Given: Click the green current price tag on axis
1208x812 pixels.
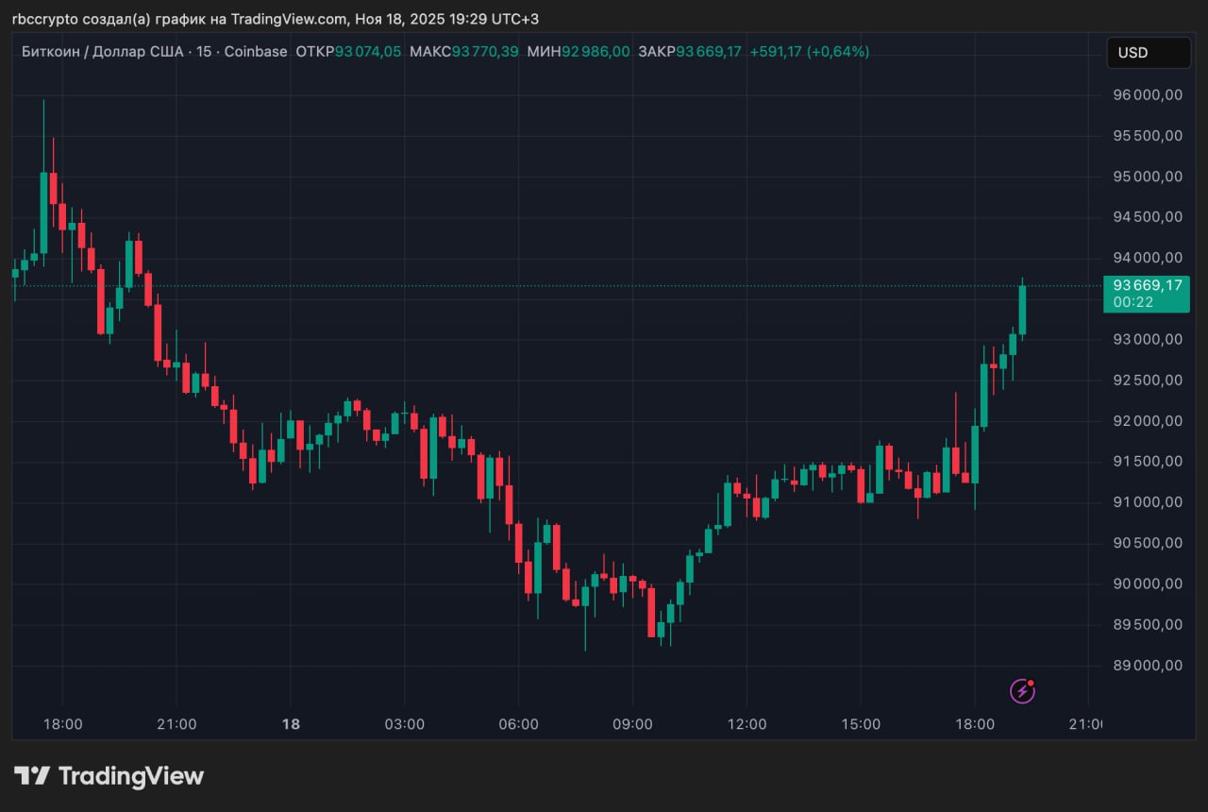Looking at the screenshot, I should click(1146, 285).
